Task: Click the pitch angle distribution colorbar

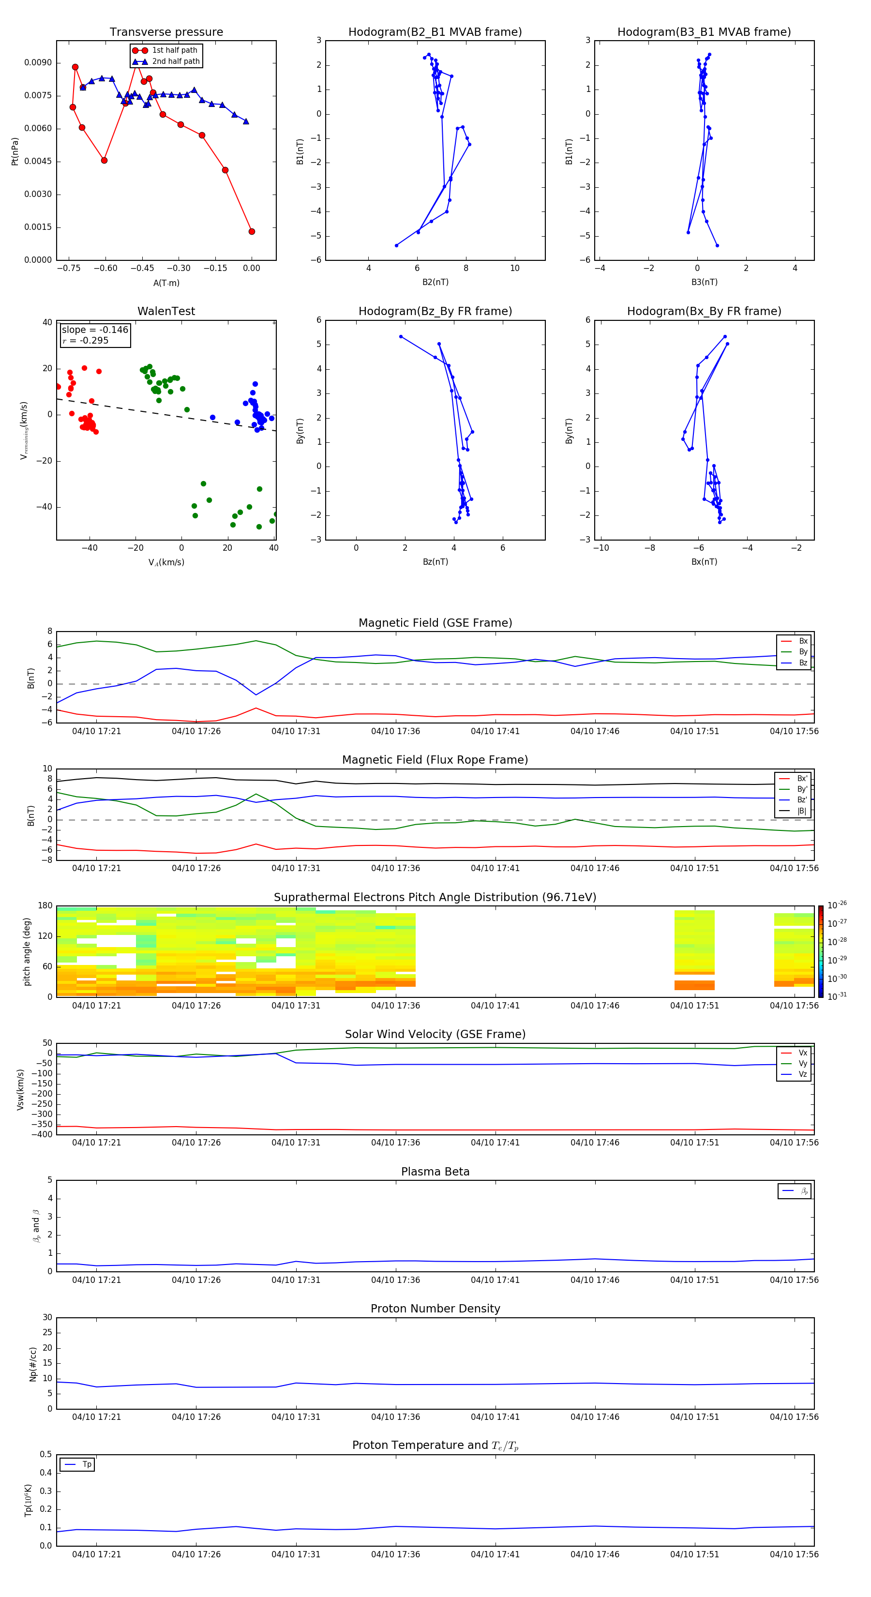Action: pos(821,951)
